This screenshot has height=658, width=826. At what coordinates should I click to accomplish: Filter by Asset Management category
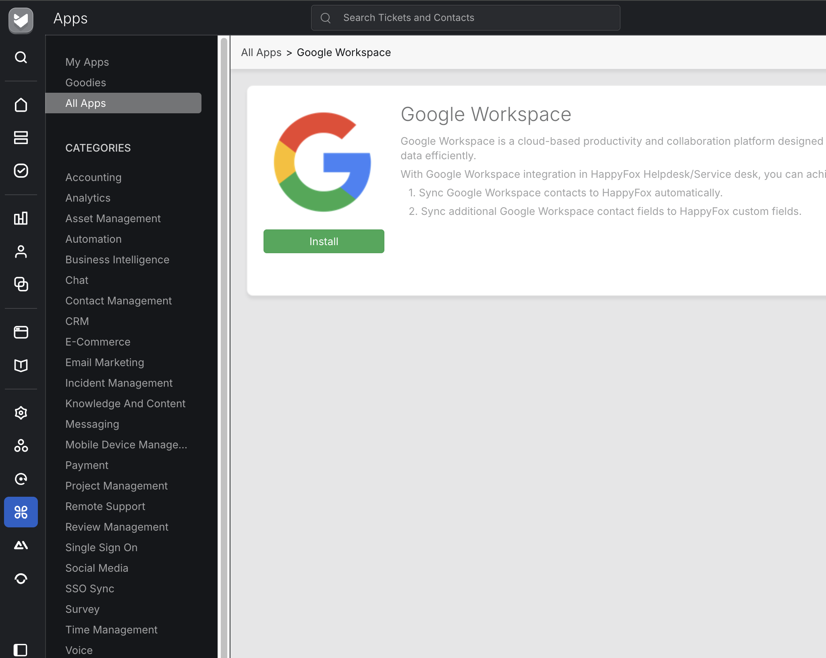tap(113, 219)
